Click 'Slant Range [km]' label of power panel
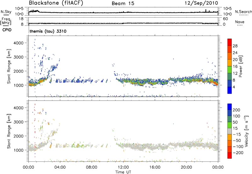The width and height of the screenshot is (252, 174). tap(9, 66)
